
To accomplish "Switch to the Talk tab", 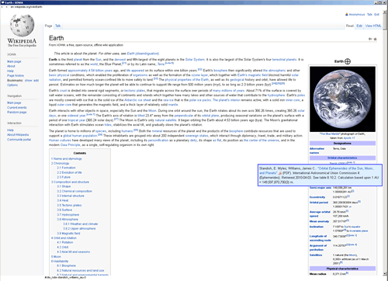I will pyautogui.click(x=58, y=26).
